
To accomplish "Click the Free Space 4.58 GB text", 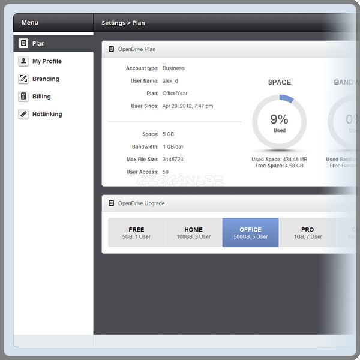I will coord(280,166).
